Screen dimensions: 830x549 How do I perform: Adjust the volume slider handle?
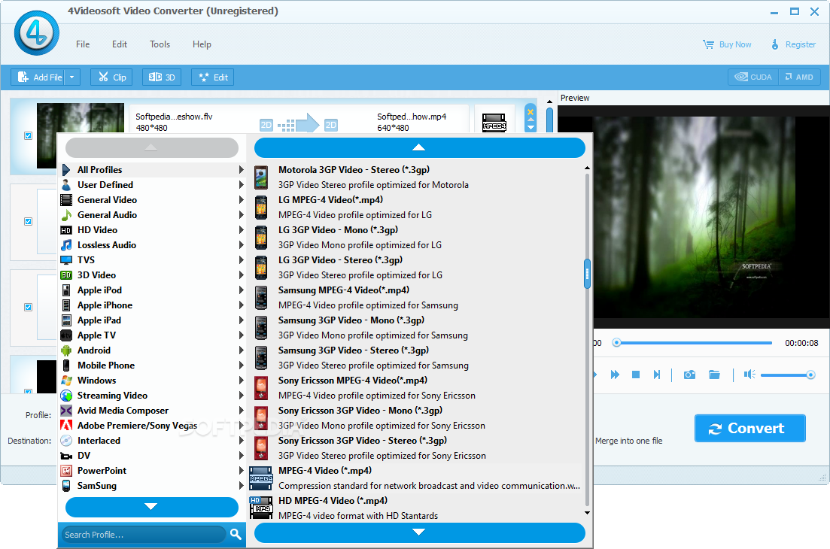(810, 375)
